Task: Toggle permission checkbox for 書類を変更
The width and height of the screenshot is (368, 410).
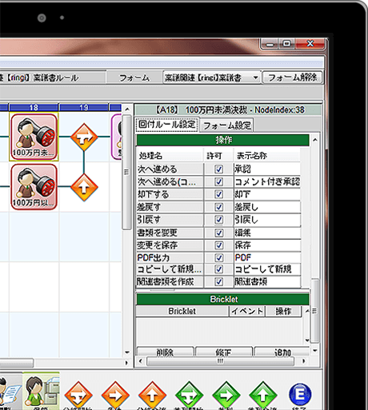Action: (x=219, y=233)
